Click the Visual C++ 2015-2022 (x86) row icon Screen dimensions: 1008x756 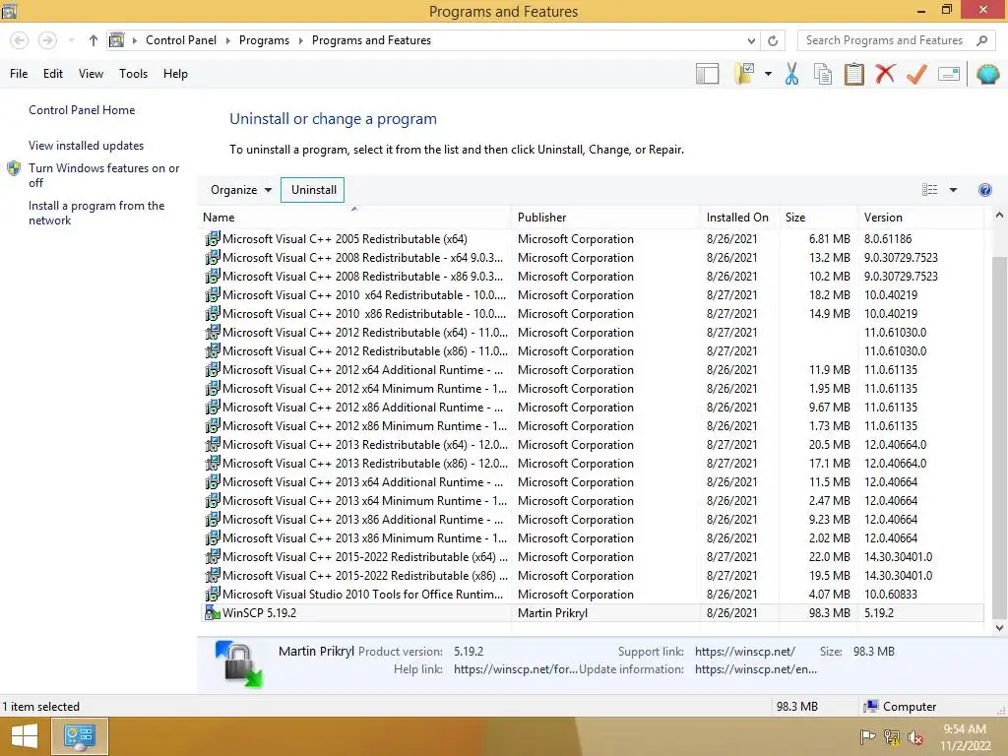pyautogui.click(x=213, y=575)
